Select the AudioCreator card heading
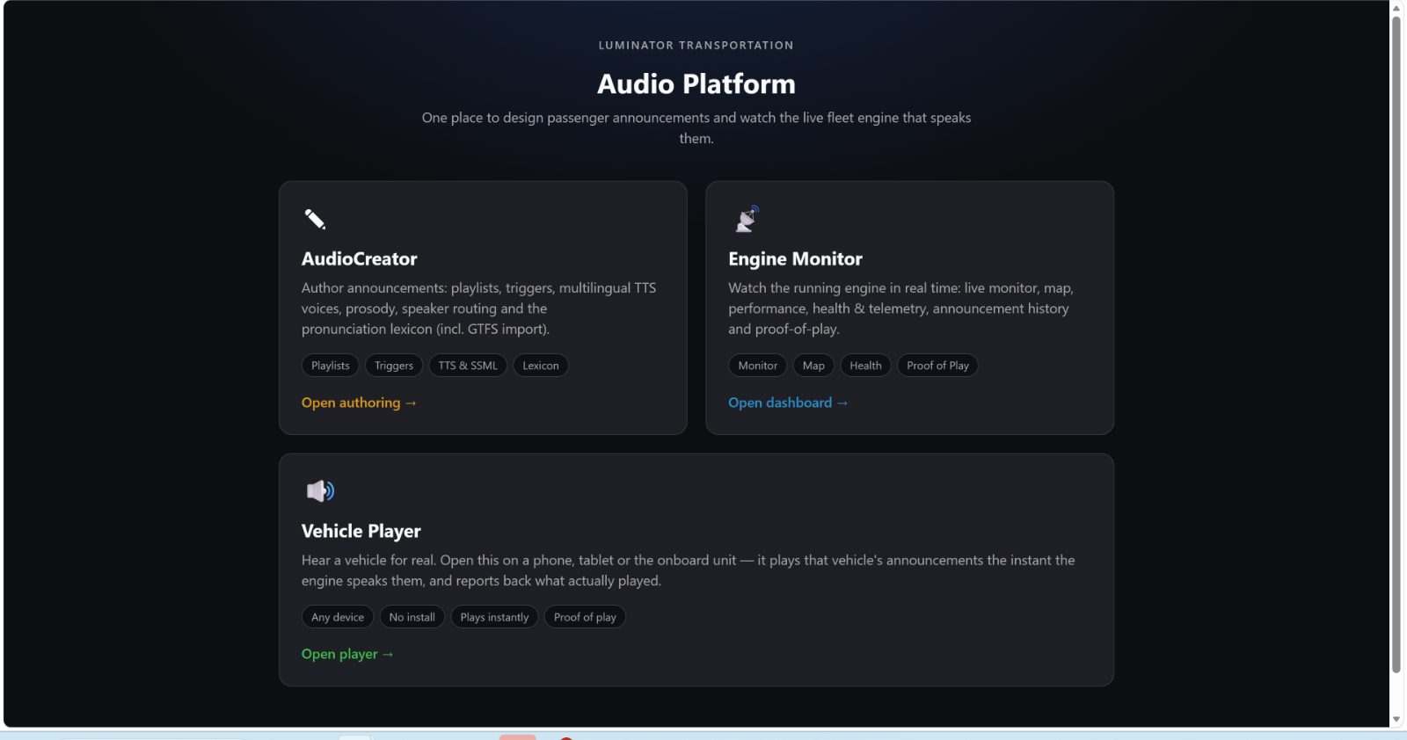 tap(359, 259)
